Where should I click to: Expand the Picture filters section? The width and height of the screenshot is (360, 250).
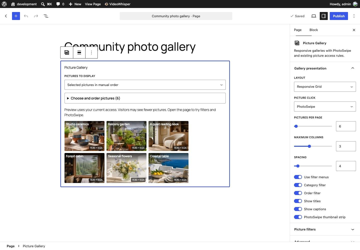click(x=325, y=229)
